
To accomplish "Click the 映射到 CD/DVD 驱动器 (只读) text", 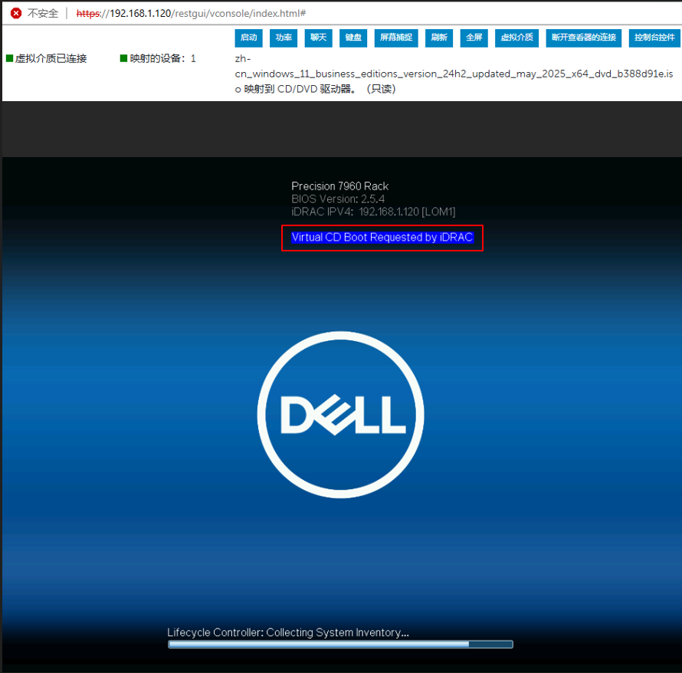I will (320, 89).
